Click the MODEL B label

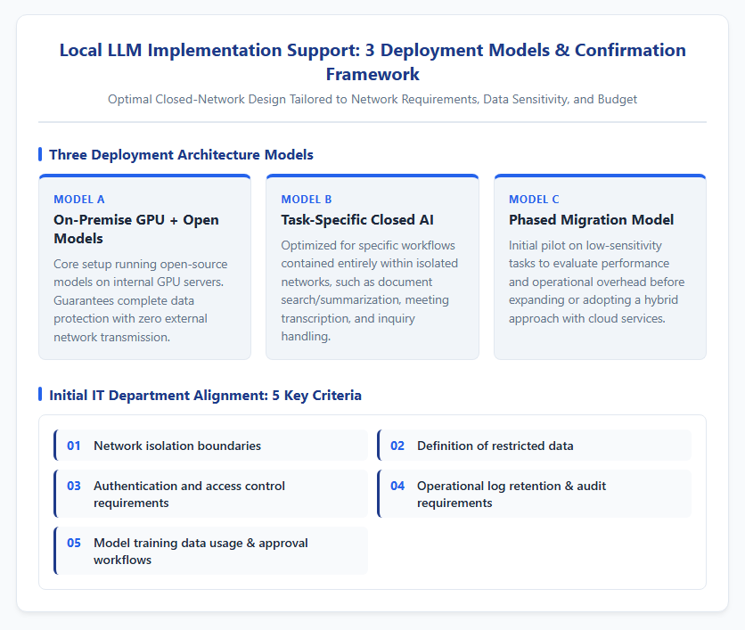point(307,199)
